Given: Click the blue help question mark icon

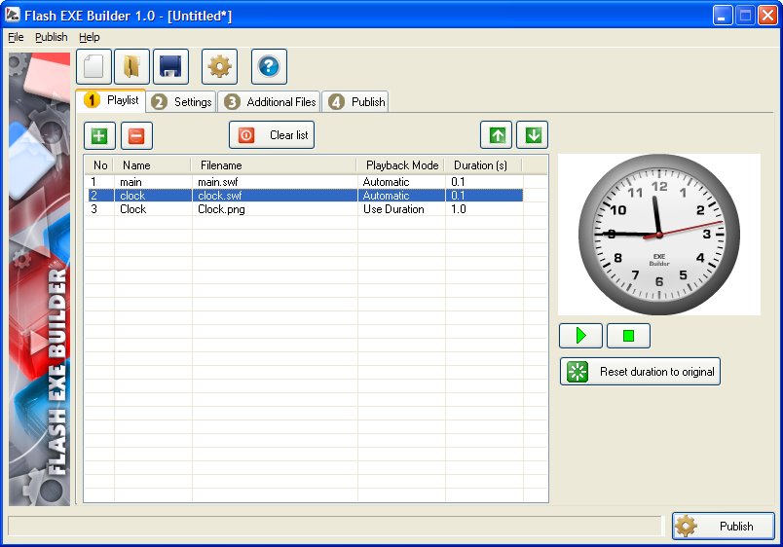Looking at the screenshot, I should point(269,66).
